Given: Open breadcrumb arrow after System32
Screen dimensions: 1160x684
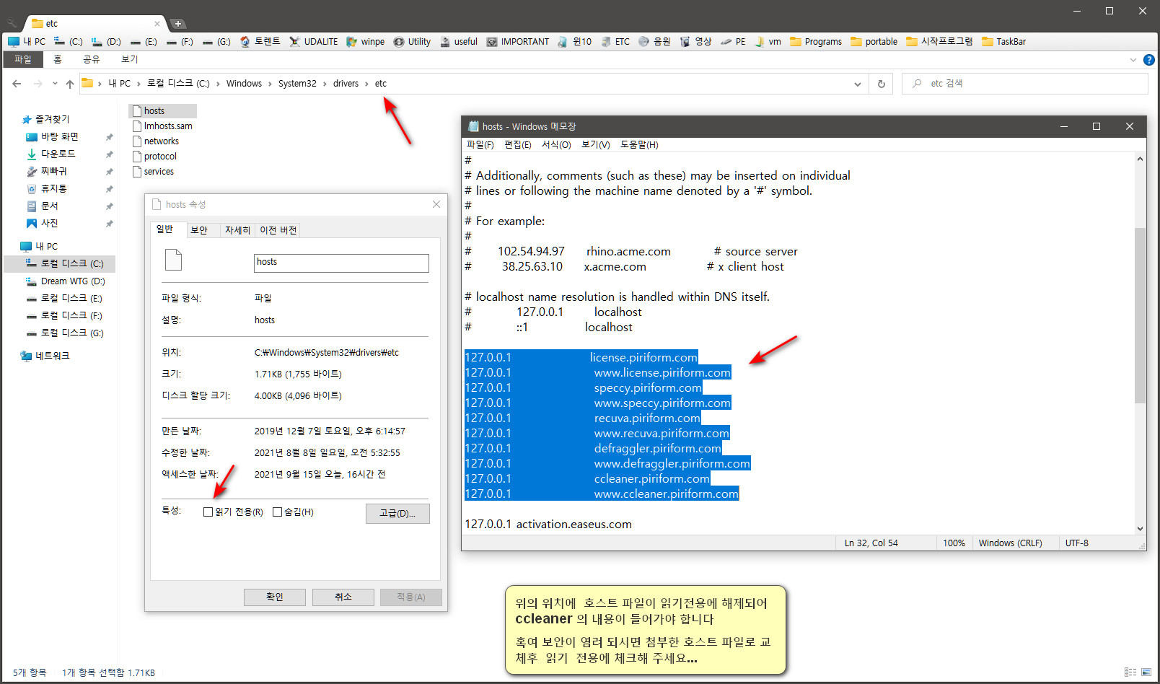Looking at the screenshot, I should pyautogui.click(x=325, y=84).
